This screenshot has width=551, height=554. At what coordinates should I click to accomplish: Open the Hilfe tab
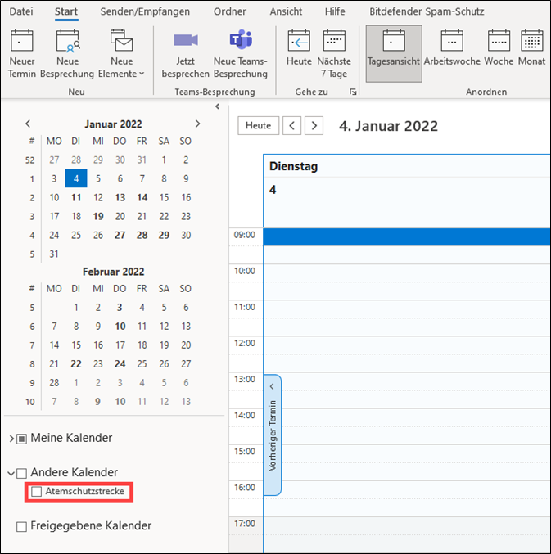click(x=335, y=11)
